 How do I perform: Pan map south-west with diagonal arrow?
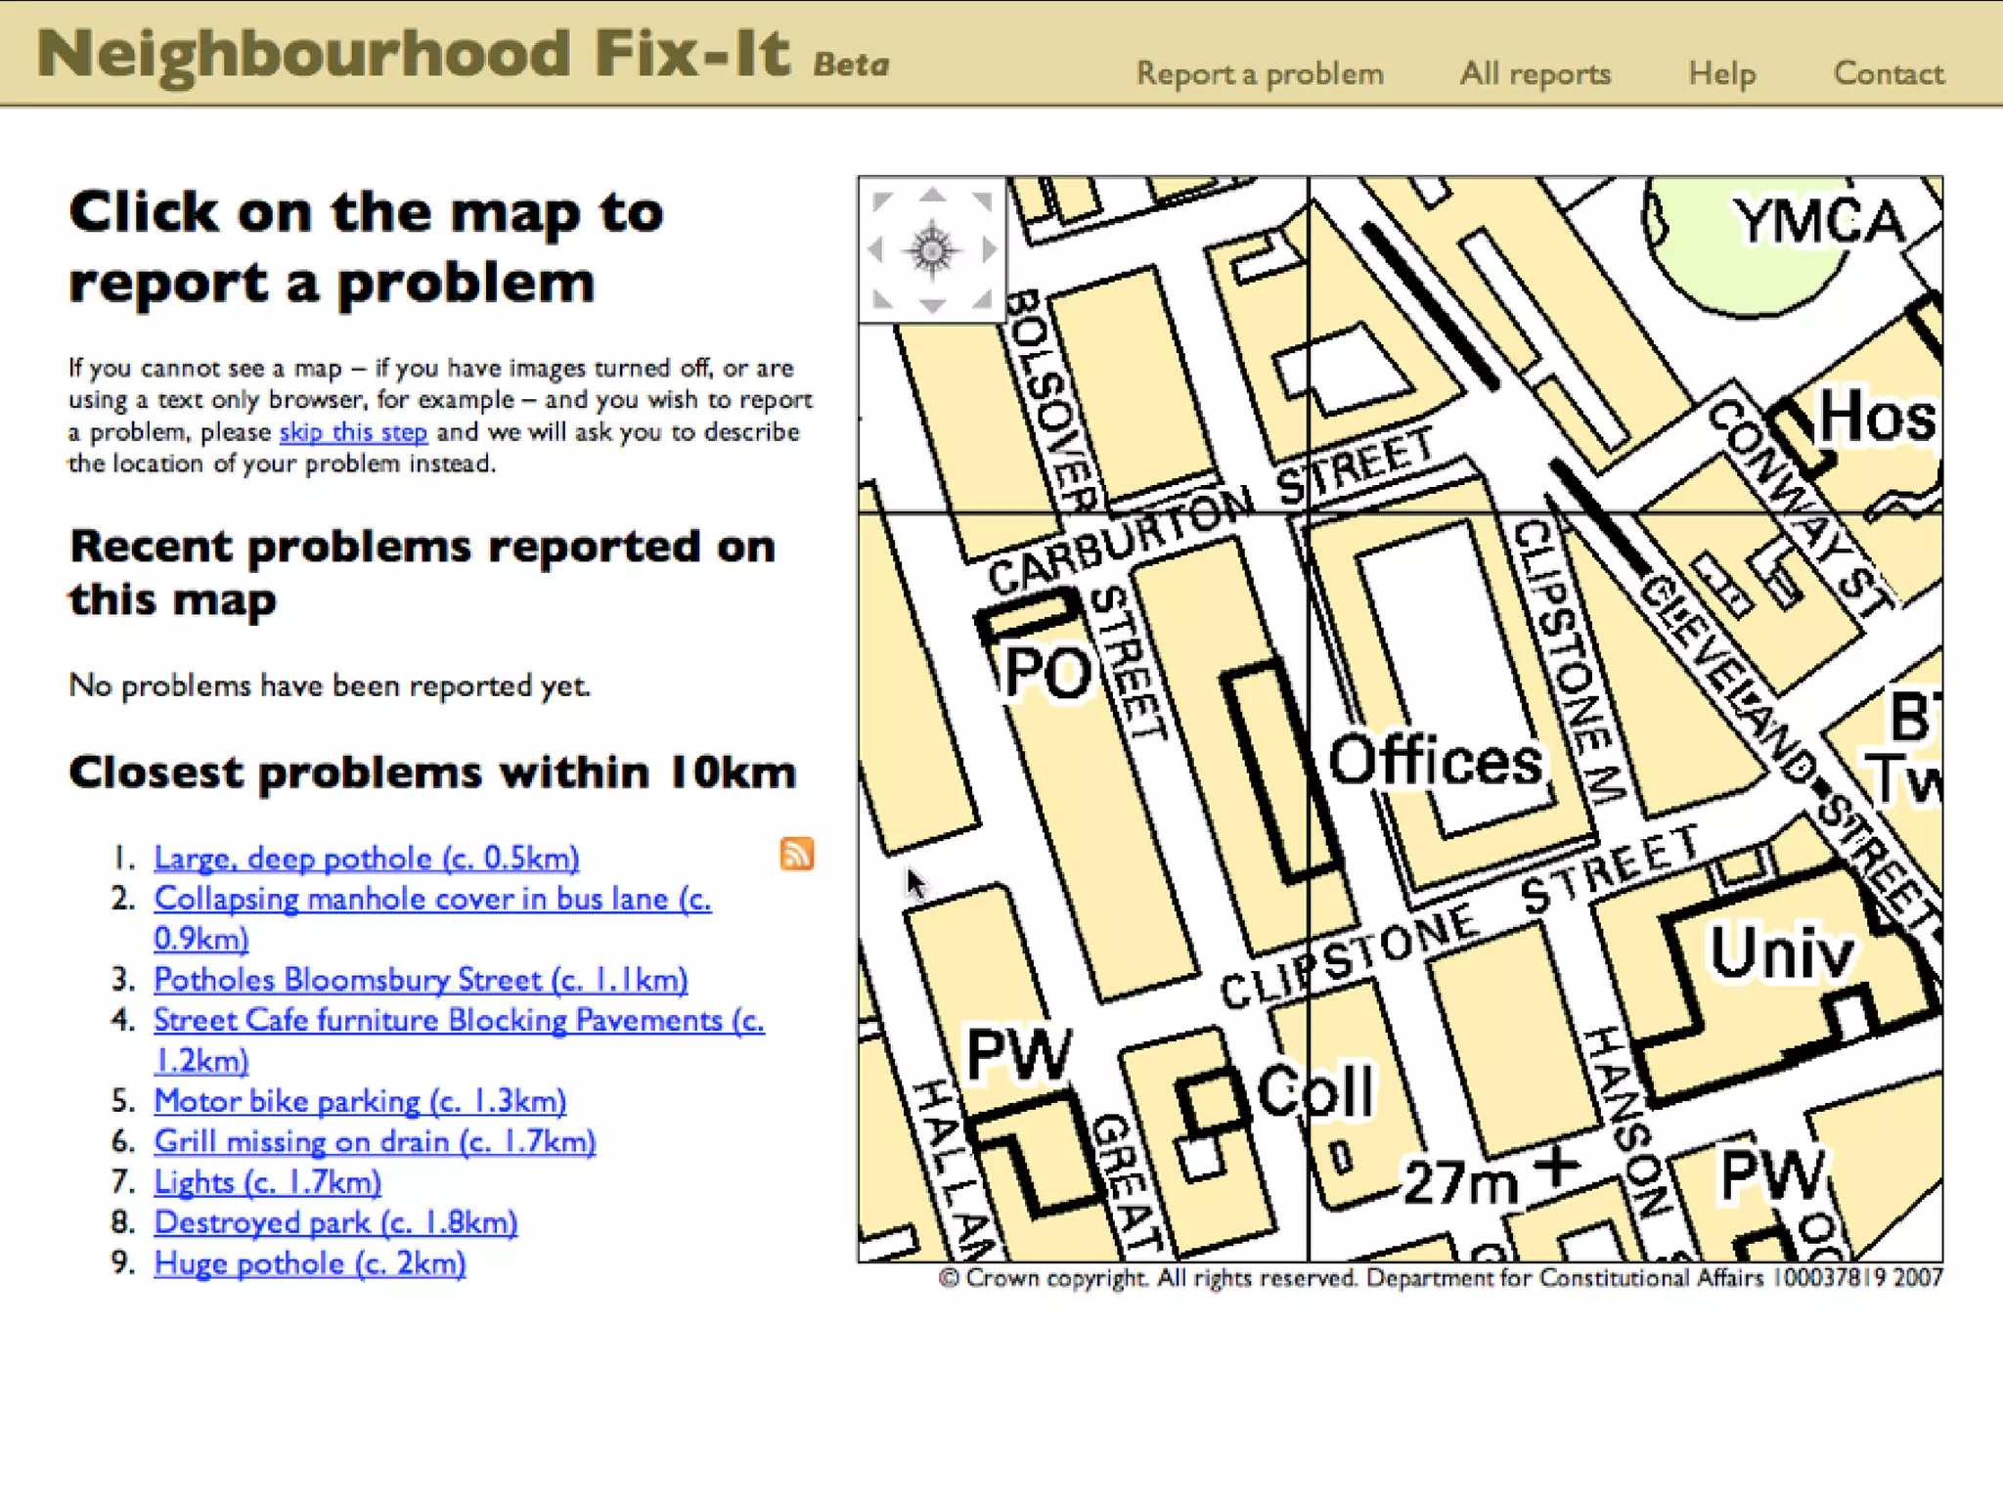click(882, 298)
